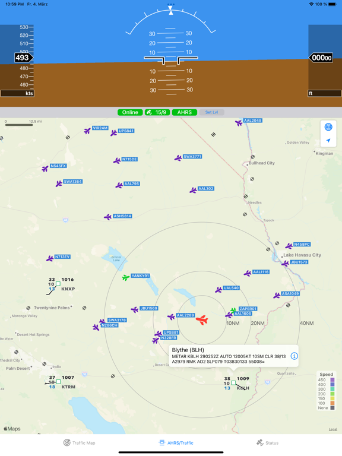Tap the ASH5814 aircraft icon
This screenshot has width=342, height=456.
[x=108, y=217]
